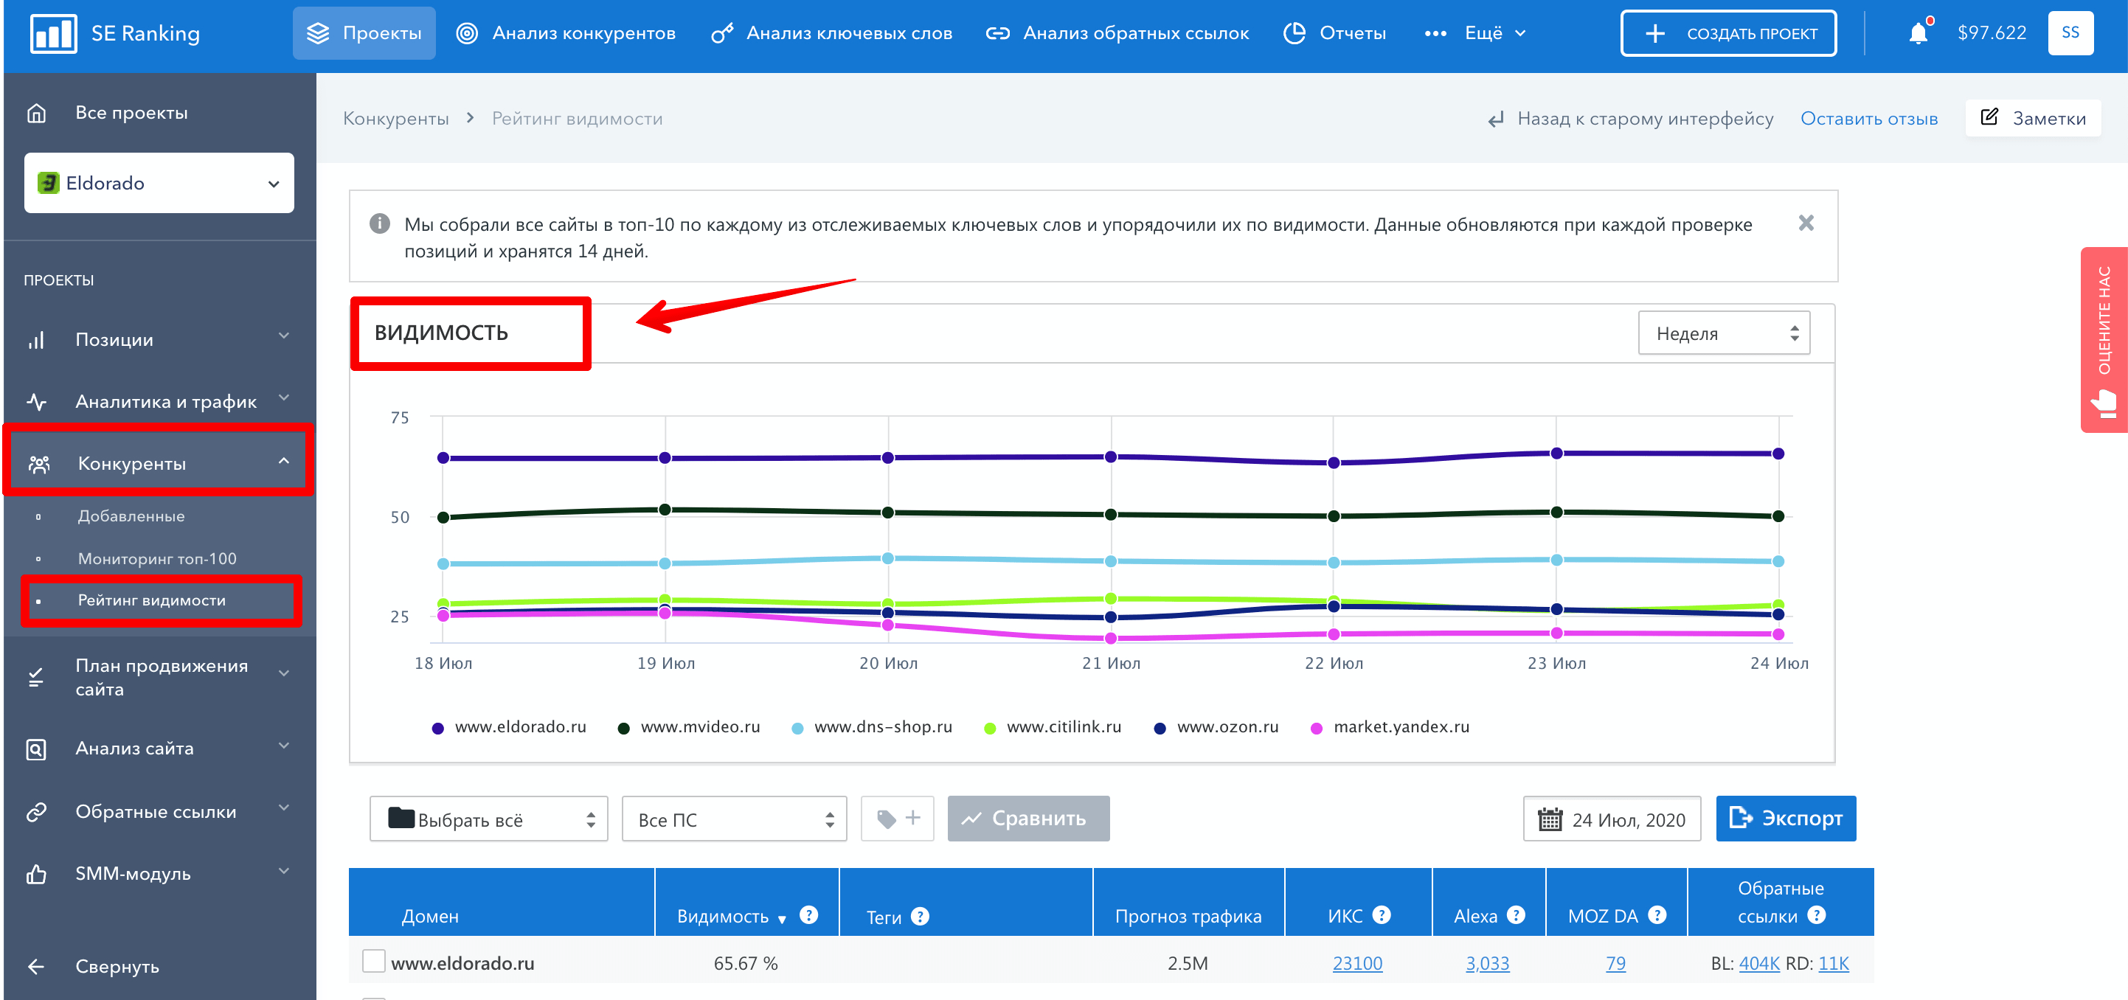Click the SMM-модуль thumbs-up icon
2128x1000 pixels.
click(36, 874)
